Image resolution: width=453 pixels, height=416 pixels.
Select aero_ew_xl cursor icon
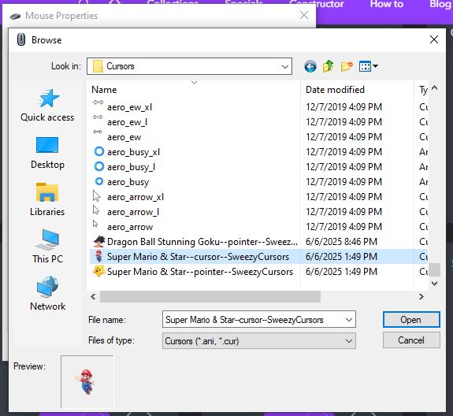pos(98,102)
